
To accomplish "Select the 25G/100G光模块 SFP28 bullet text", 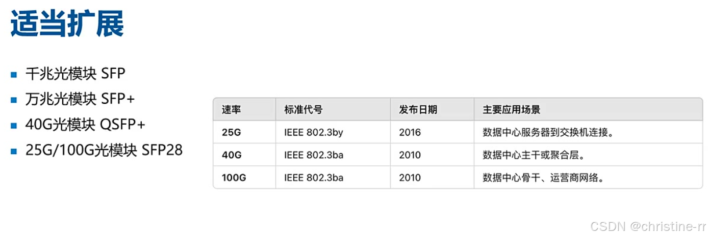I will pyautogui.click(x=104, y=150).
